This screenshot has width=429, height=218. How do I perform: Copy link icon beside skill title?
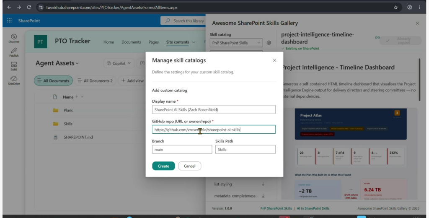(377, 38)
